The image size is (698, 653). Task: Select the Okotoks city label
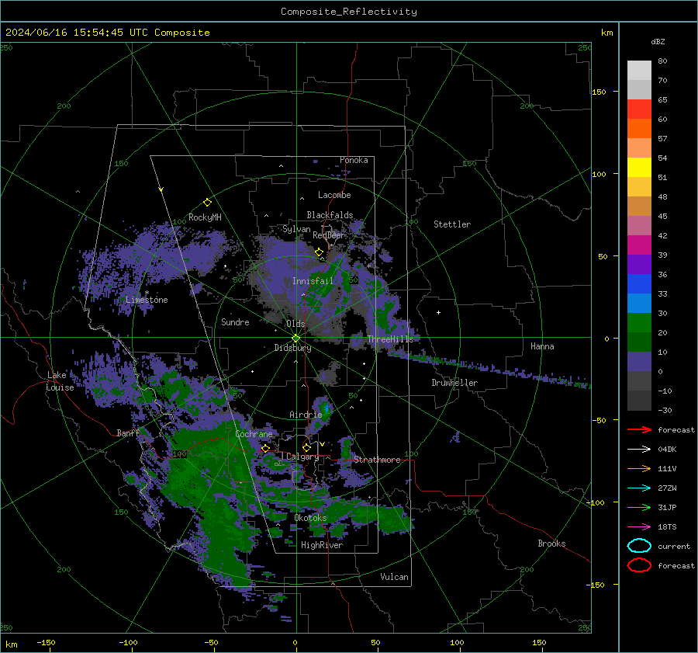coord(310,518)
